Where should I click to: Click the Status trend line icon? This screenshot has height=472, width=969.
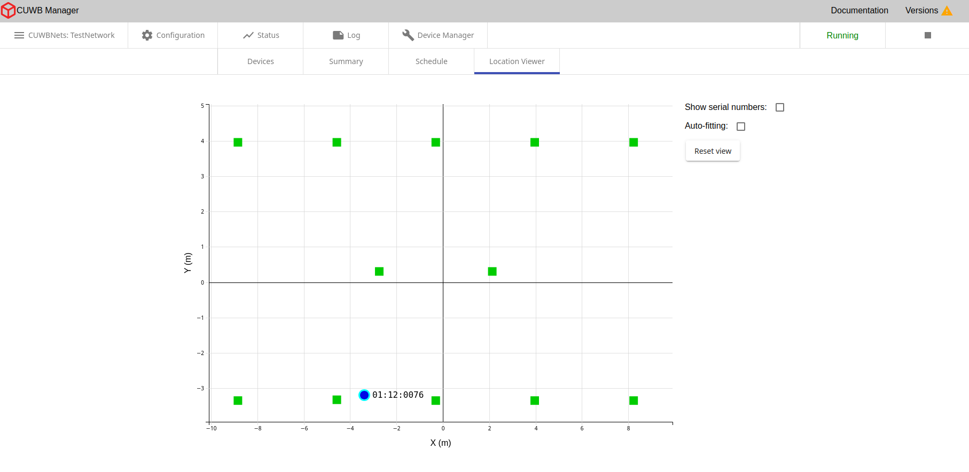click(x=248, y=35)
